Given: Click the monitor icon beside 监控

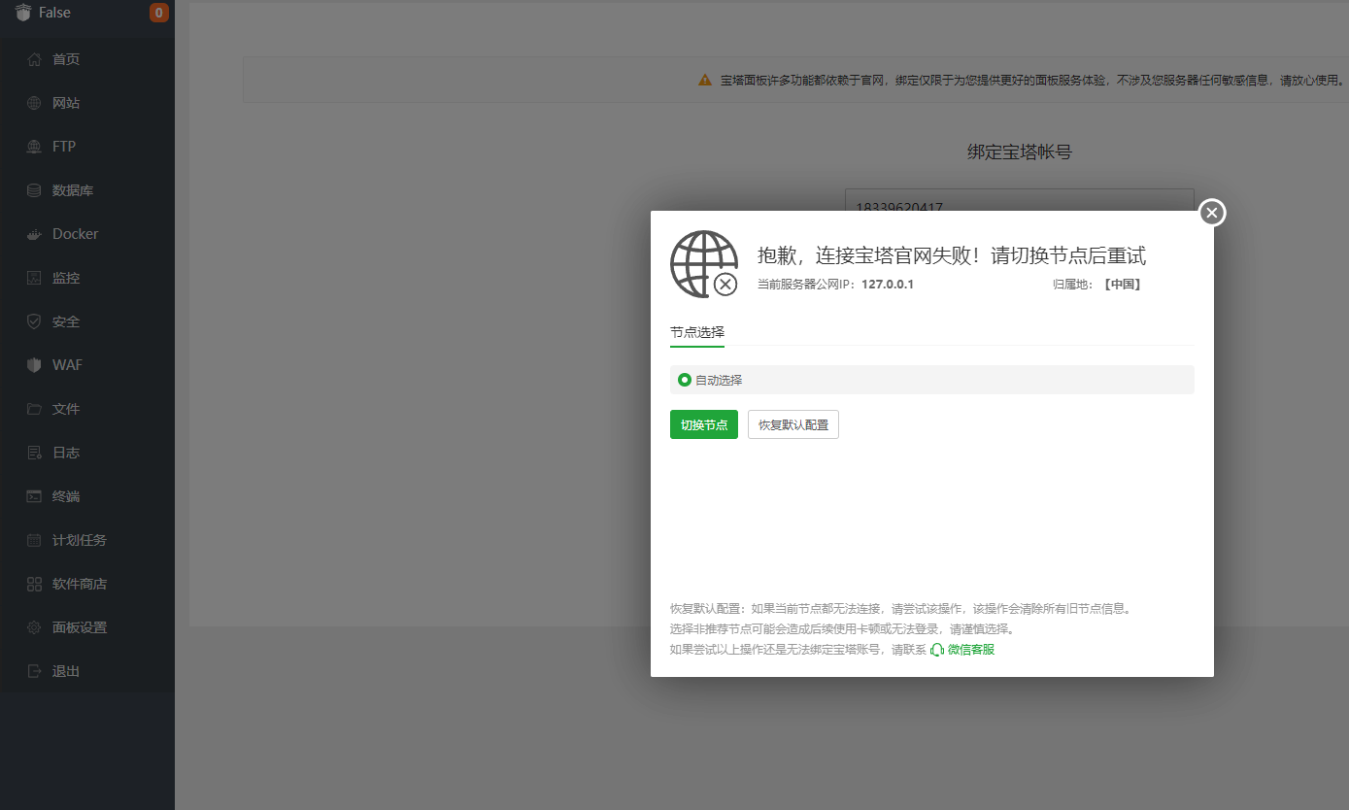Looking at the screenshot, I should 34,278.
